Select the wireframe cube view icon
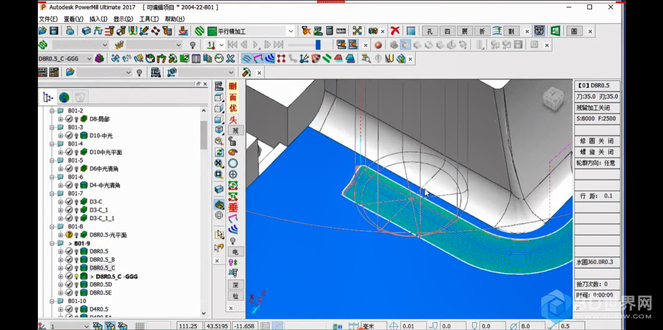663x330 pixels. tap(219, 97)
